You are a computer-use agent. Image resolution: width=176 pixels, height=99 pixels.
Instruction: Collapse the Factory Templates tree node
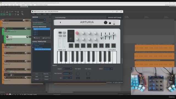(33, 44)
